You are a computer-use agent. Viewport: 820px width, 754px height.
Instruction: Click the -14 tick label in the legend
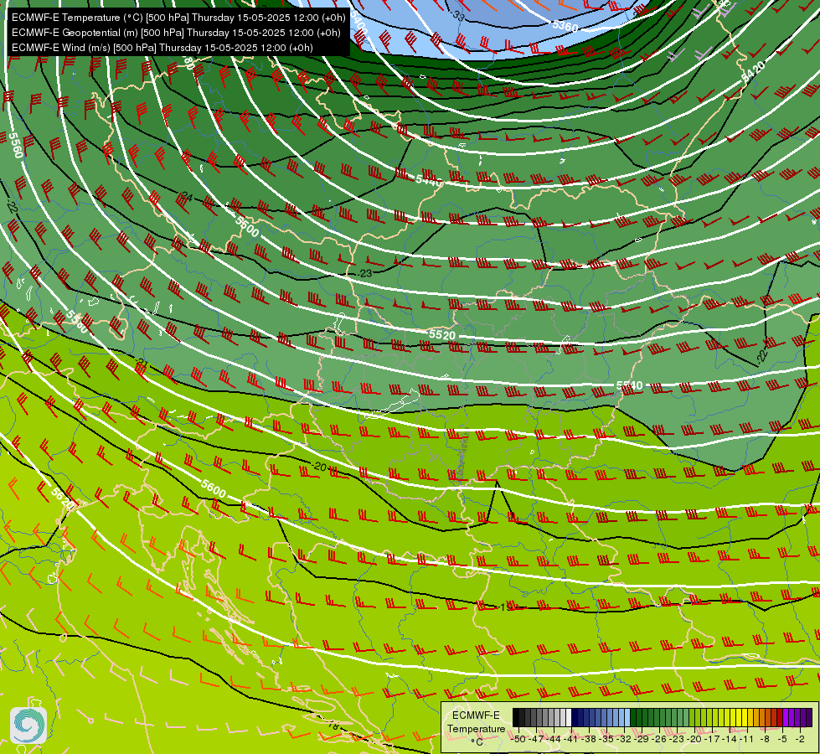730,739
